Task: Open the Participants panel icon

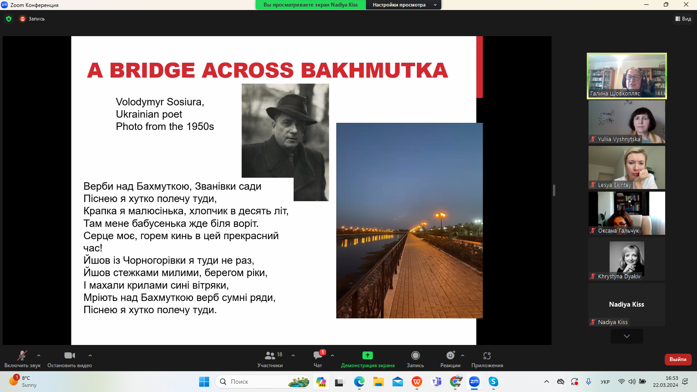Action: click(270, 355)
